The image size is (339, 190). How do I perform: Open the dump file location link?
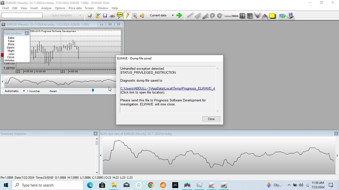(x=168, y=88)
